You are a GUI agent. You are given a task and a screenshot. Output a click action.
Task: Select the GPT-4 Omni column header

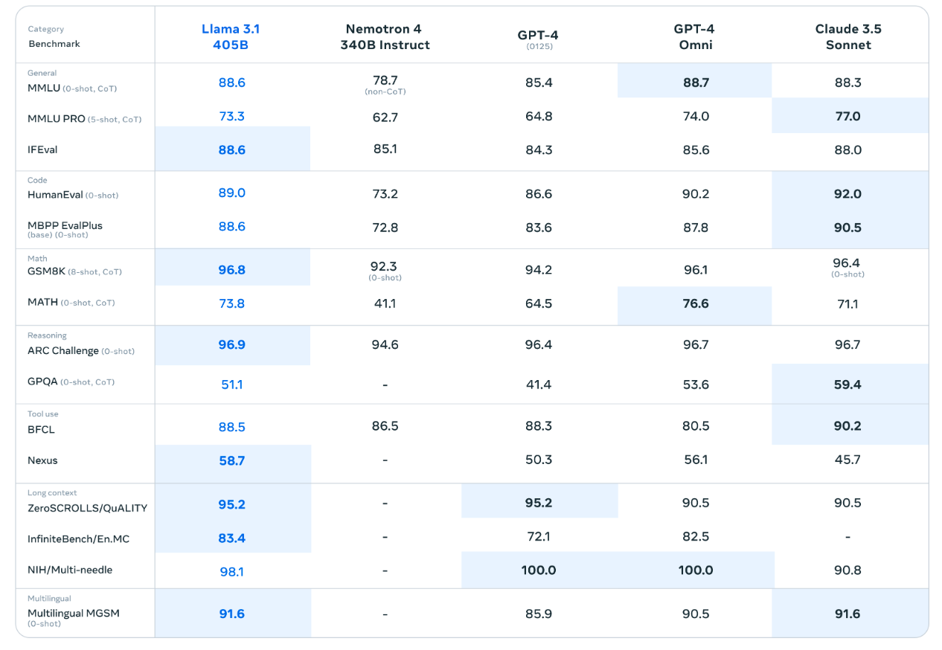[x=696, y=37]
